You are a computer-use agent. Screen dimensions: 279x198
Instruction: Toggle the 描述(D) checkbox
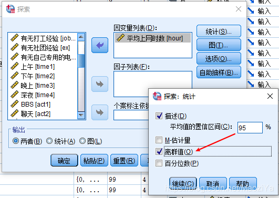tap(159, 116)
